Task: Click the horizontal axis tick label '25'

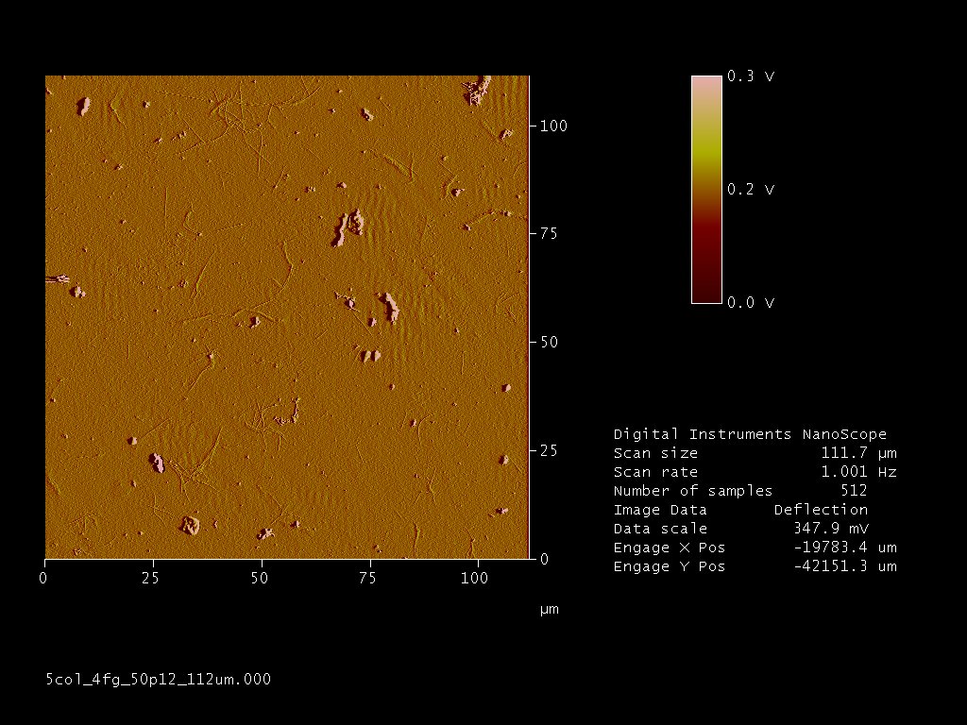Action: click(x=150, y=579)
